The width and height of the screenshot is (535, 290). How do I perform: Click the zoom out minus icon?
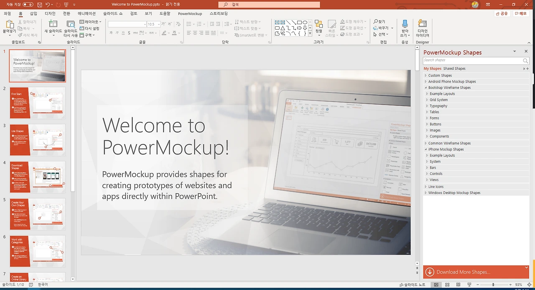[477, 285]
